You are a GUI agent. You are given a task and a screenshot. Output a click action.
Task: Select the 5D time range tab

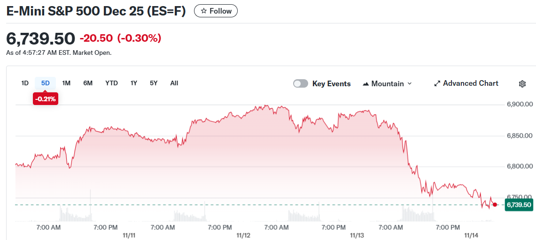45,83
